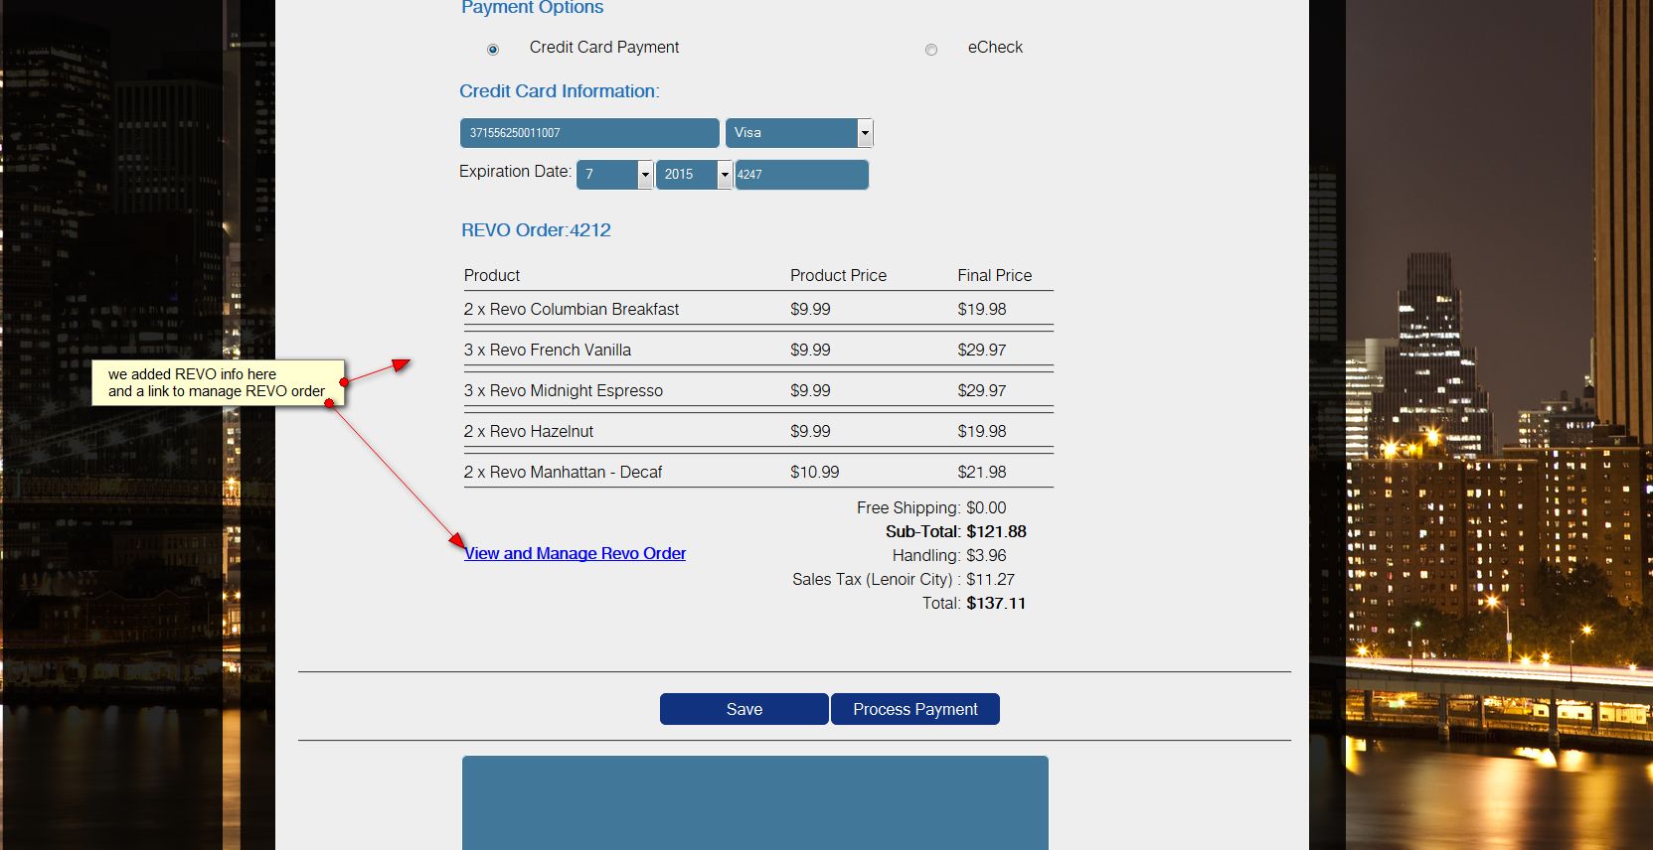1653x850 pixels.
Task: Click the Product column header
Action: coord(492,276)
